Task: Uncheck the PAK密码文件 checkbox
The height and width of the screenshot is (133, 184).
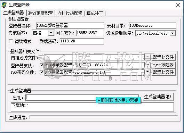Action: pos(41,72)
